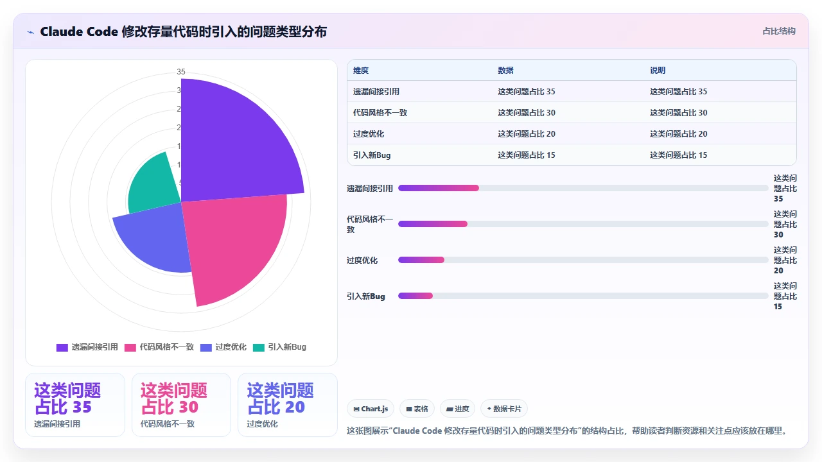Click the 遗漏间接引用 progress bar
This screenshot has height=462, width=822.
(x=583, y=188)
